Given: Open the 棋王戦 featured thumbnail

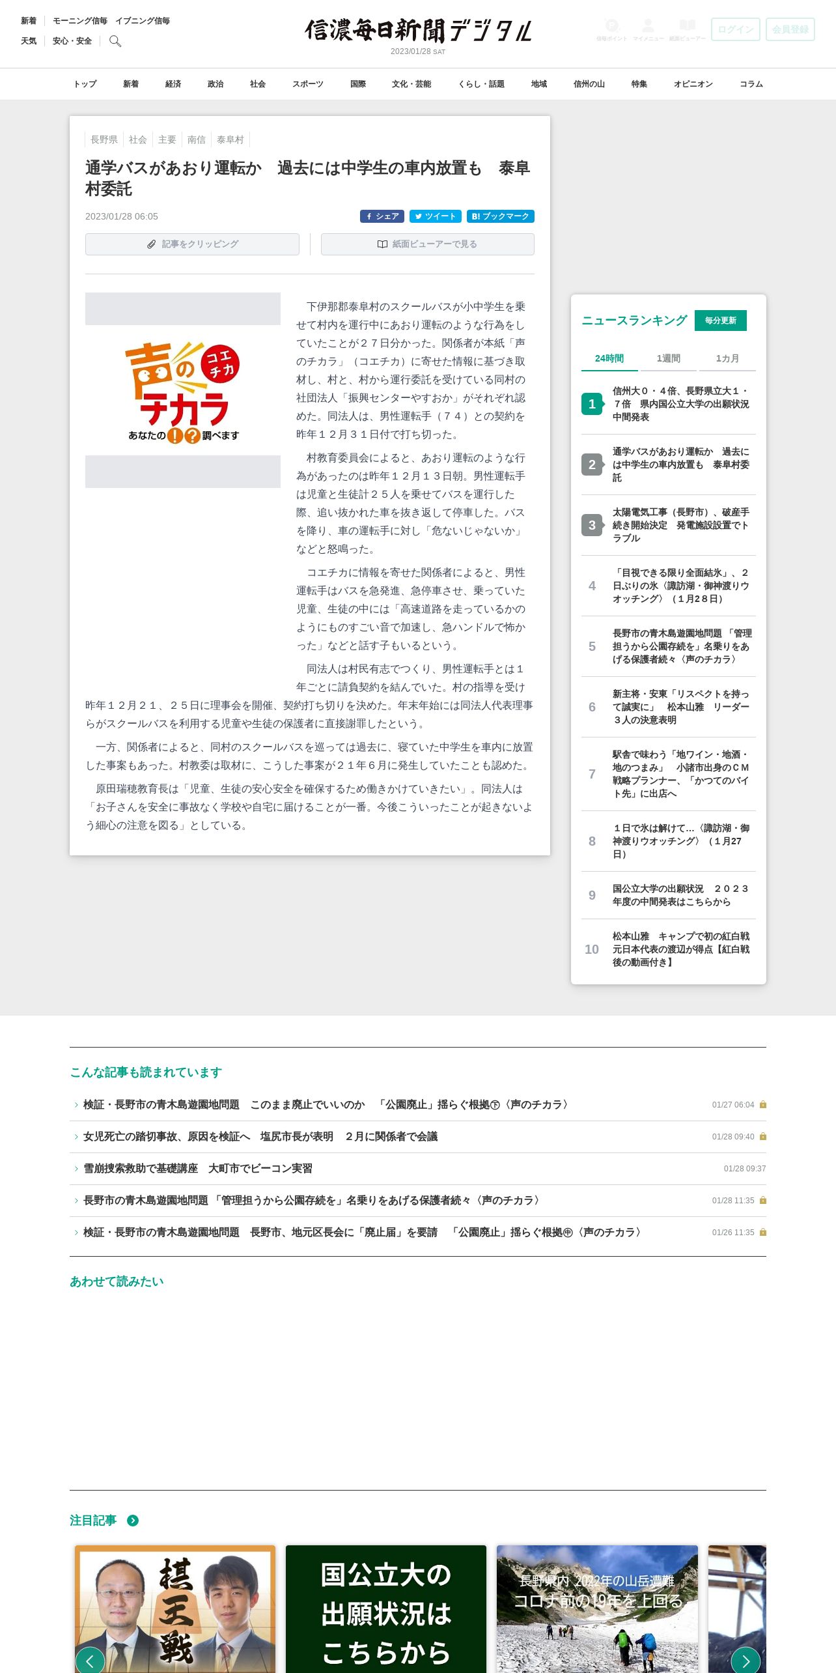Looking at the screenshot, I should [175, 1609].
